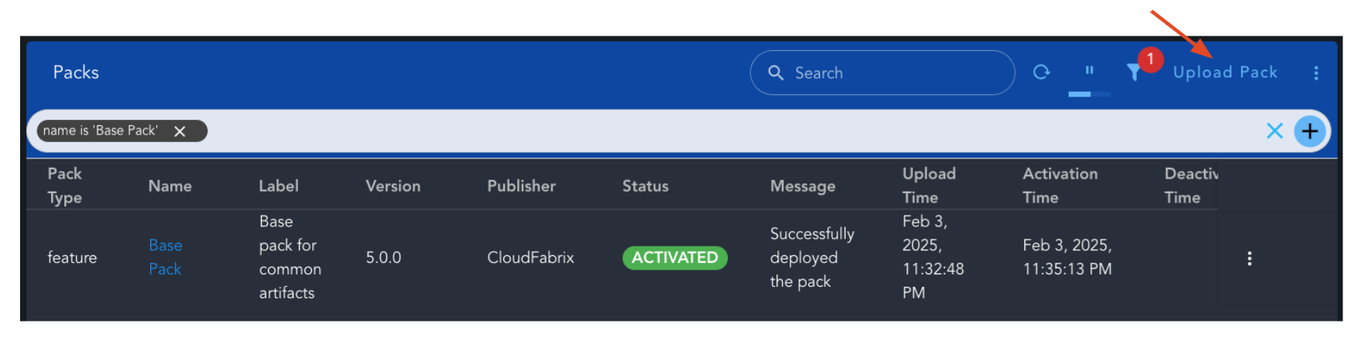Clear all filters with the blue X
Viewport: 1365px width, 340px height.
[x=1274, y=131]
